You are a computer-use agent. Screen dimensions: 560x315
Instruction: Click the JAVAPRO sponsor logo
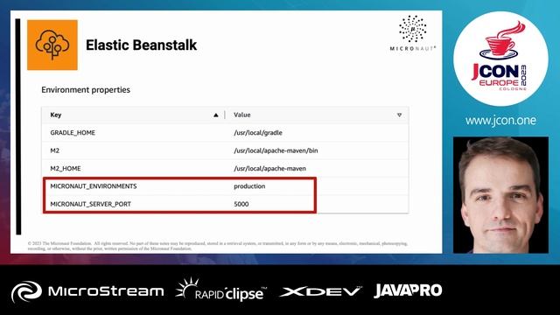tap(408, 290)
